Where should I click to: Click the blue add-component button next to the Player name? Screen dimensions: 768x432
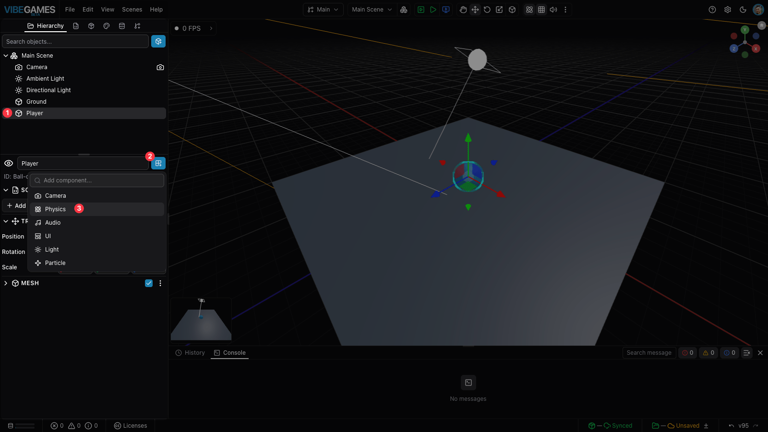pos(158,163)
